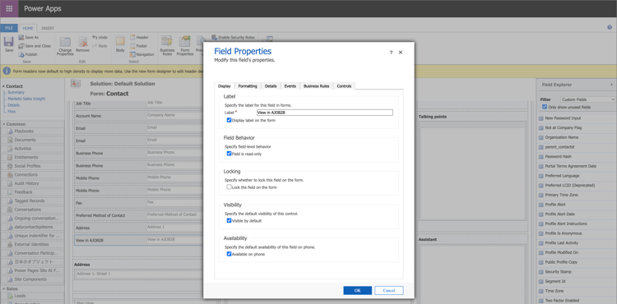This screenshot has height=304, width=617.
Task: Click the Undo toolbar button
Action: [100, 37]
